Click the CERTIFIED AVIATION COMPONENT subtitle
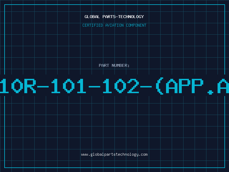The height and width of the screenshot is (172, 229). tap(114, 25)
